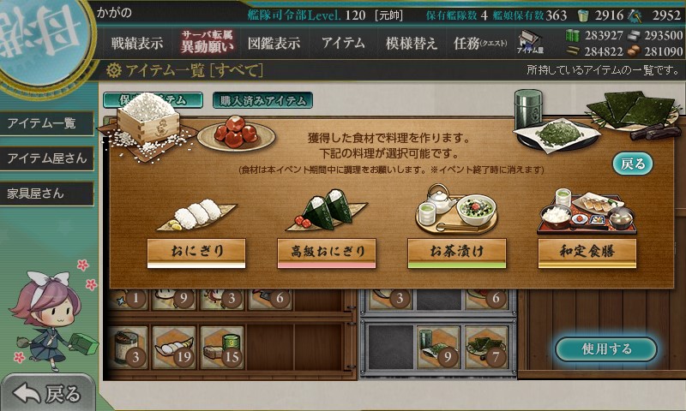Select the item with count 19
Screen dimensions: 686x411
(176, 348)
